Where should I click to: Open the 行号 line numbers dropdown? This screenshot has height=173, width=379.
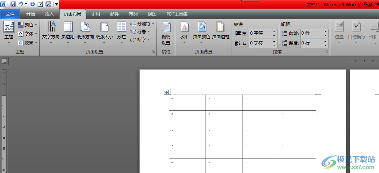(140, 32)
